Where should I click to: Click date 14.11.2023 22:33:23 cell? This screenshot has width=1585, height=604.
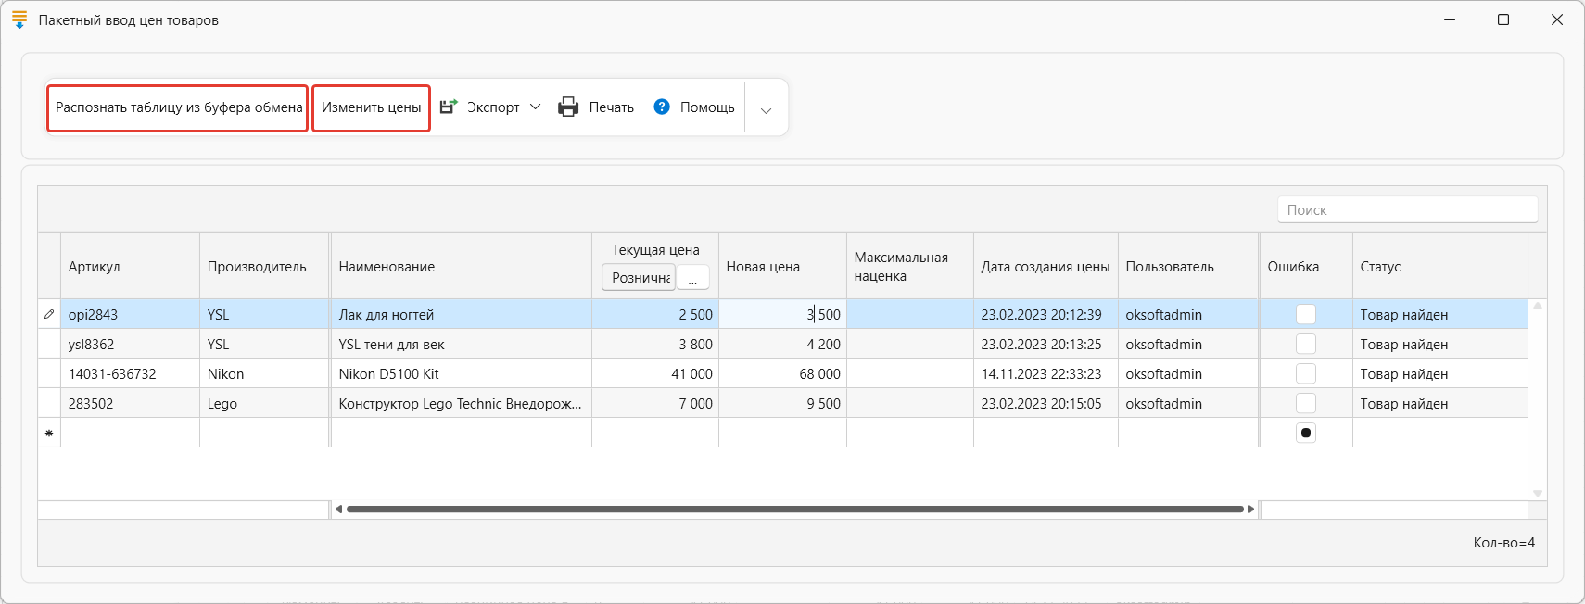[1046, 373]
